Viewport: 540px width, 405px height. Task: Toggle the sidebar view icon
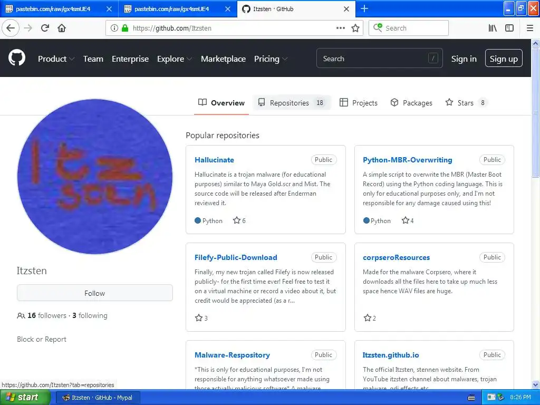509,28
